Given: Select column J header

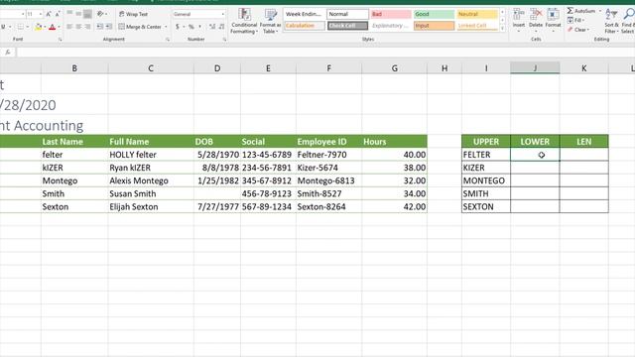Looking at the screenshot, I should pyautogui.click(x=535, y=68).
